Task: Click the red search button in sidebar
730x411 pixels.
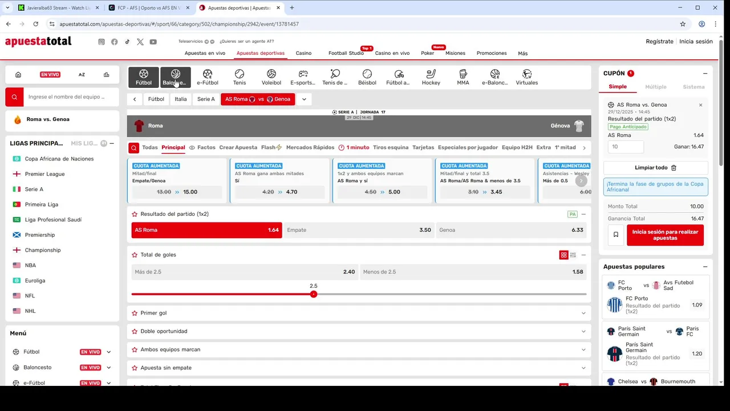Action: (14, 97)
